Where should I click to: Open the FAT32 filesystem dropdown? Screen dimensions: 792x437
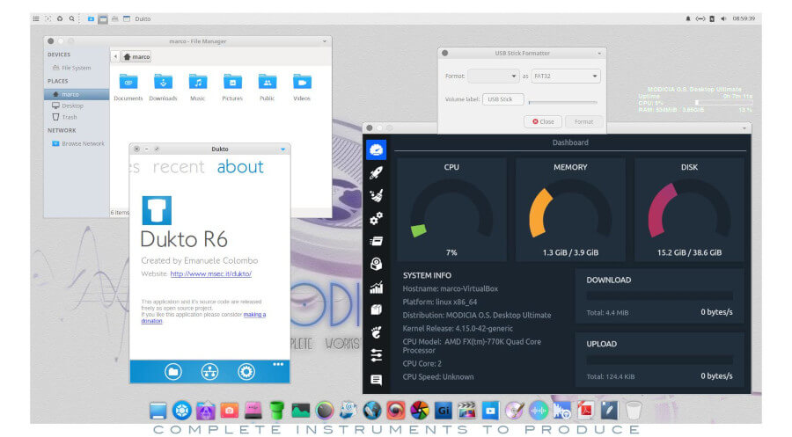[565, 76]
